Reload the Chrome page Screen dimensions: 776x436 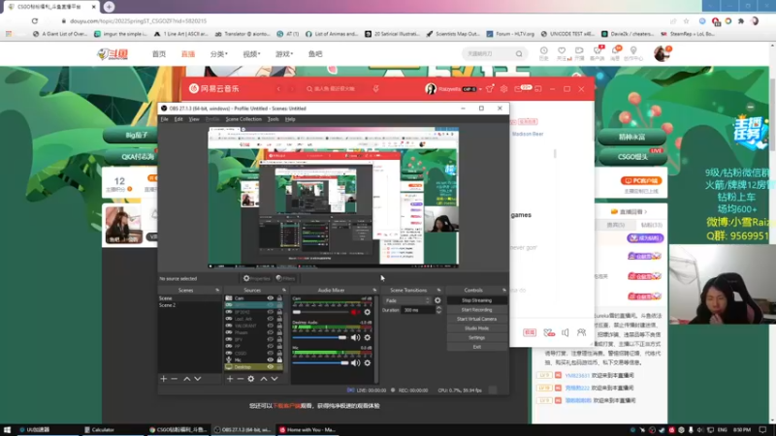[35, 21]
